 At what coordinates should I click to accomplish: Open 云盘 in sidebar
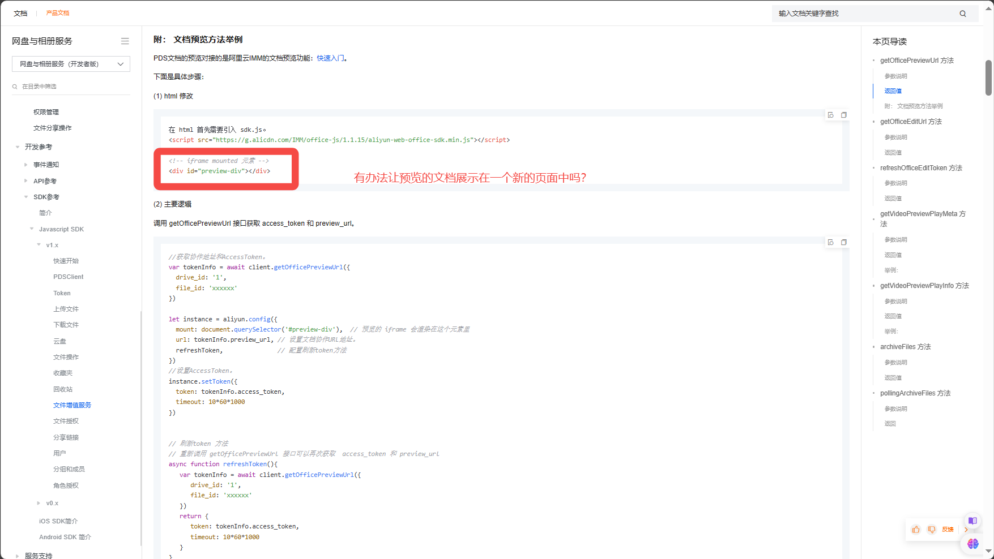coord(59,341)
